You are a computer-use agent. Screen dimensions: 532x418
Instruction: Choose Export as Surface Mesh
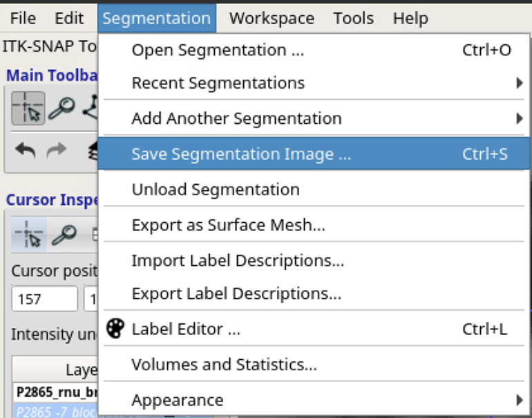point(228,225)
